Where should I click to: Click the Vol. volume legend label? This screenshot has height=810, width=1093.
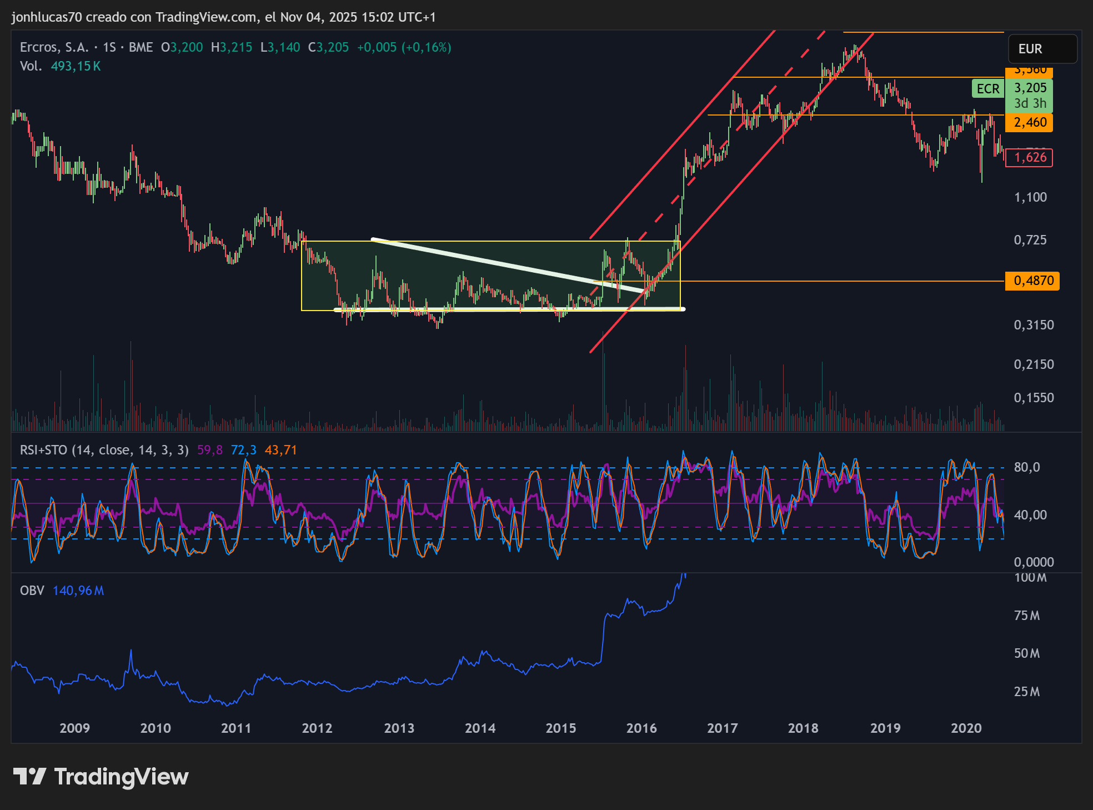(x=31, y=66)
